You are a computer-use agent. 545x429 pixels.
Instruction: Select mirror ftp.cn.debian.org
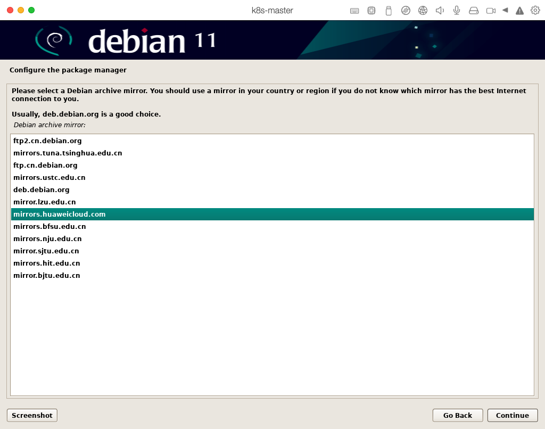click(272, 165)
